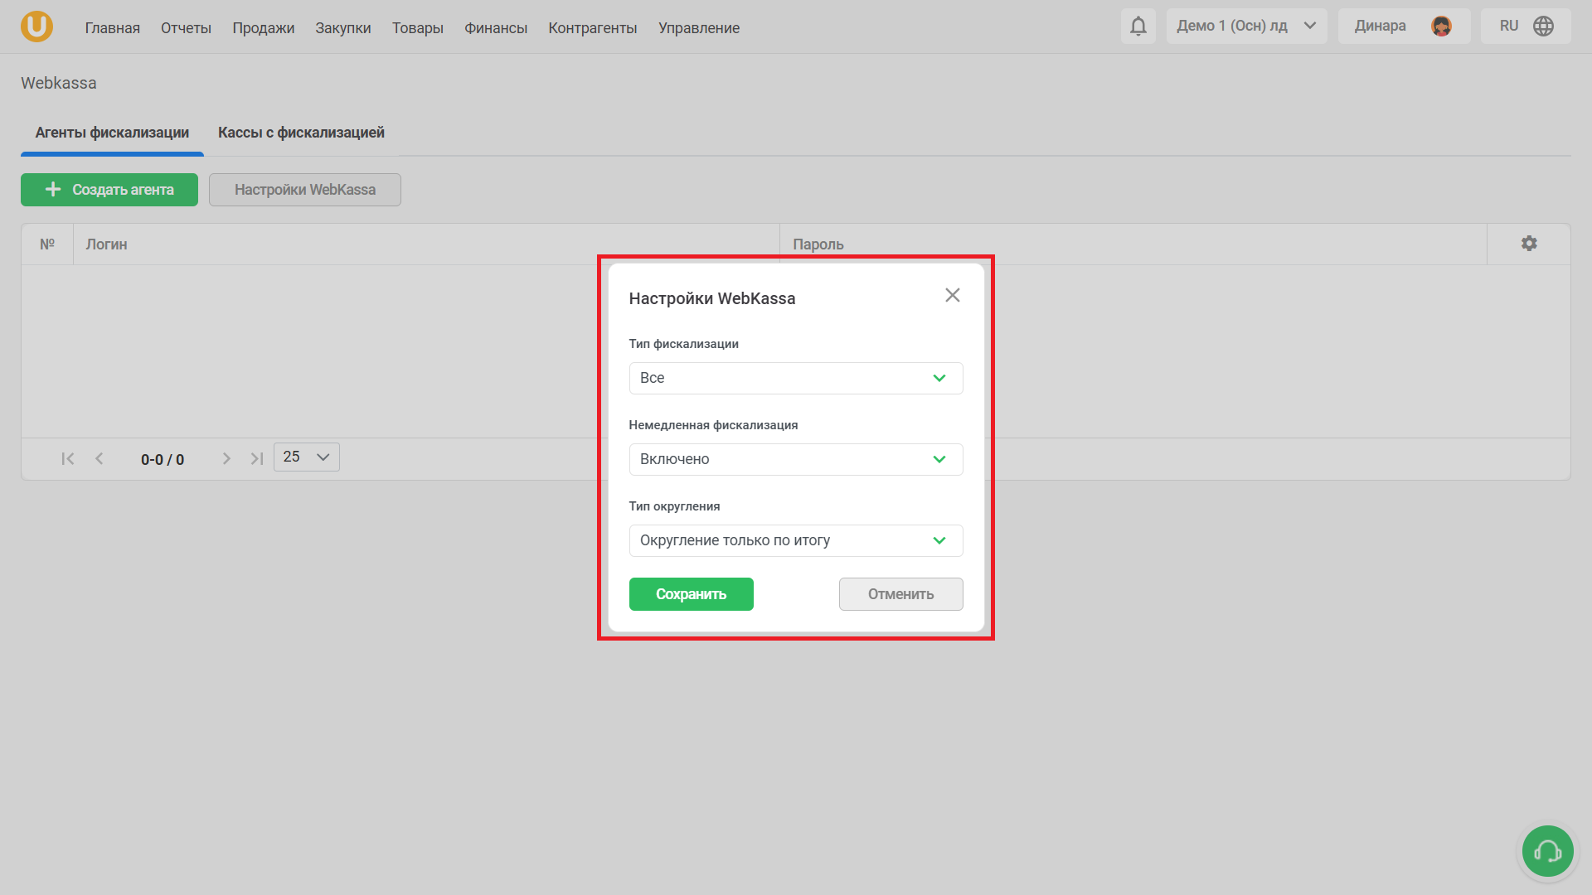Open support headset chat button
This screenshot has width=1592, height=895.
(1547, 851)
